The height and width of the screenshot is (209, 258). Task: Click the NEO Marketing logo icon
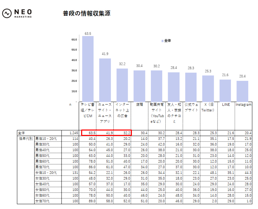pos(7,13)
